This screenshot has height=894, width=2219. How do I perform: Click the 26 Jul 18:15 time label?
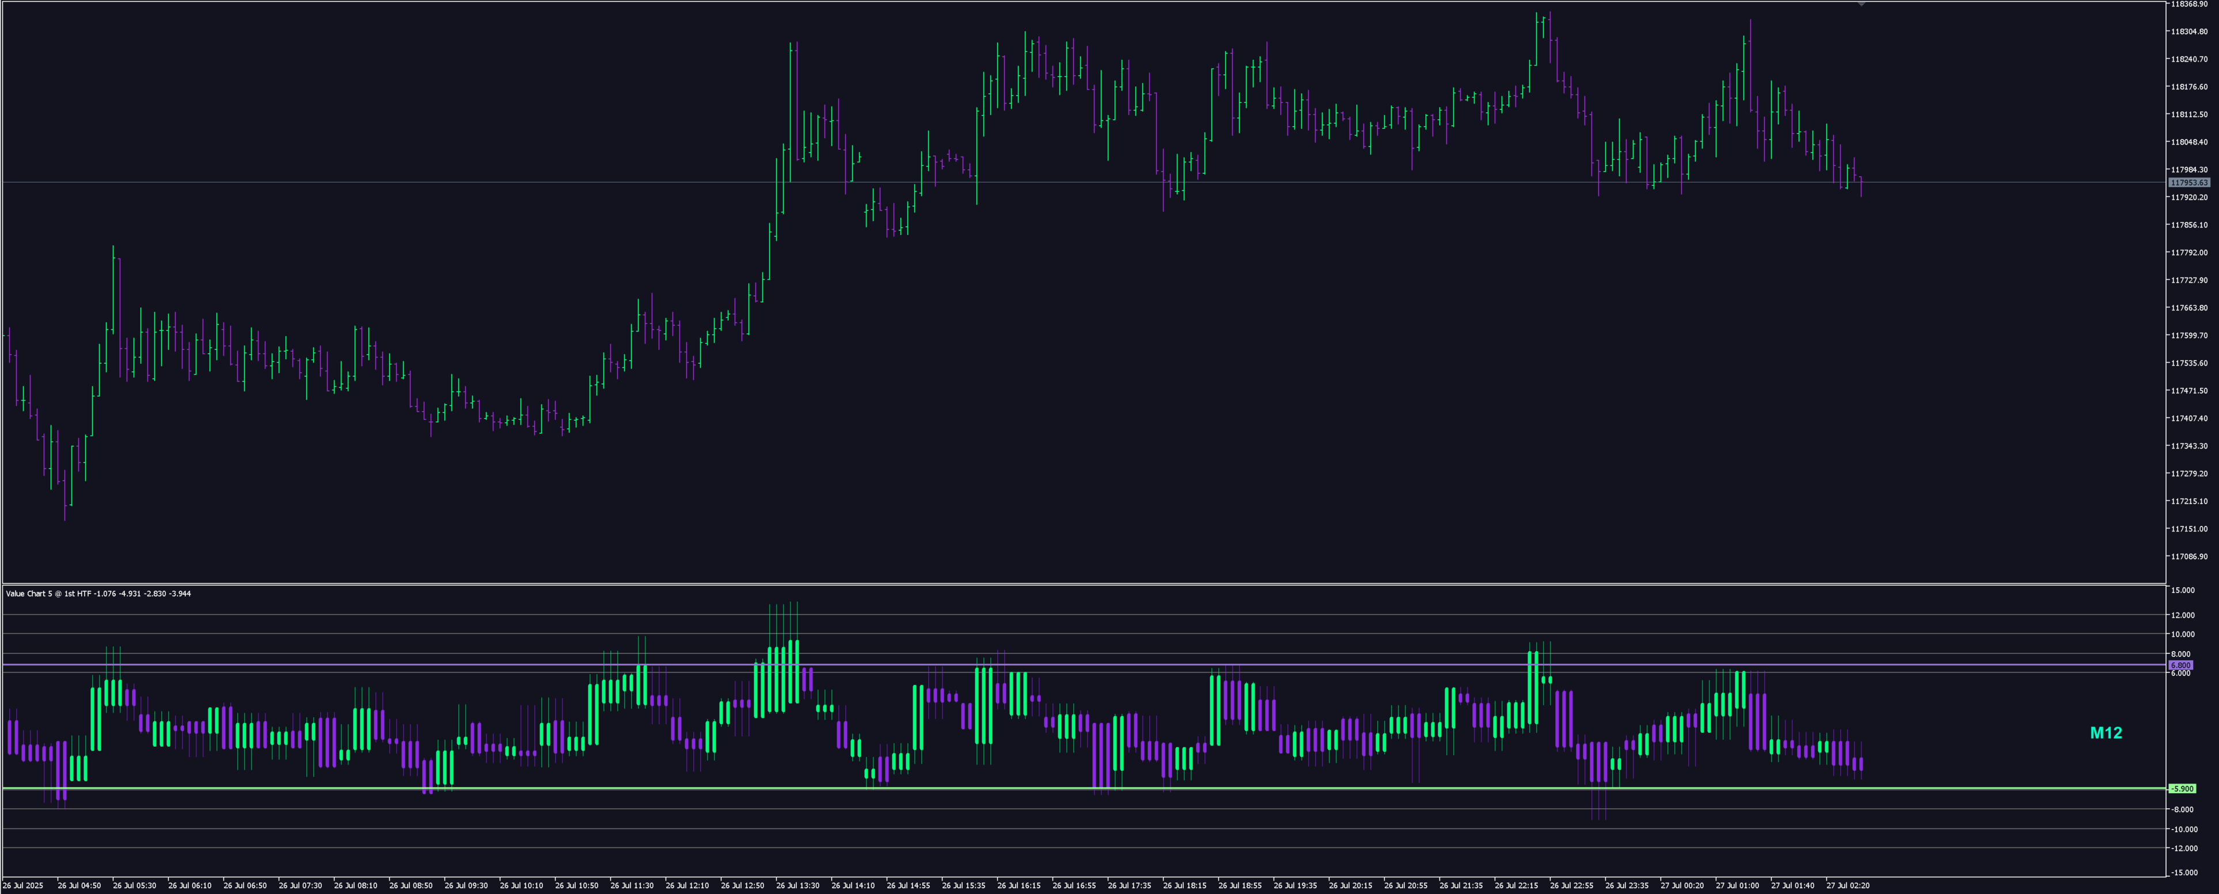(x=1184, y=885)
